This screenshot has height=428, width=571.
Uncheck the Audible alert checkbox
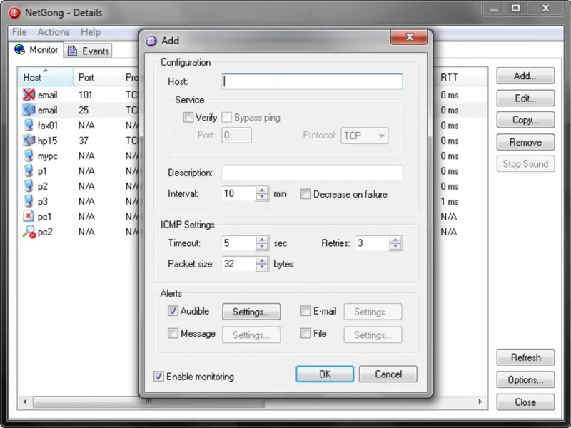click(173, 311)
